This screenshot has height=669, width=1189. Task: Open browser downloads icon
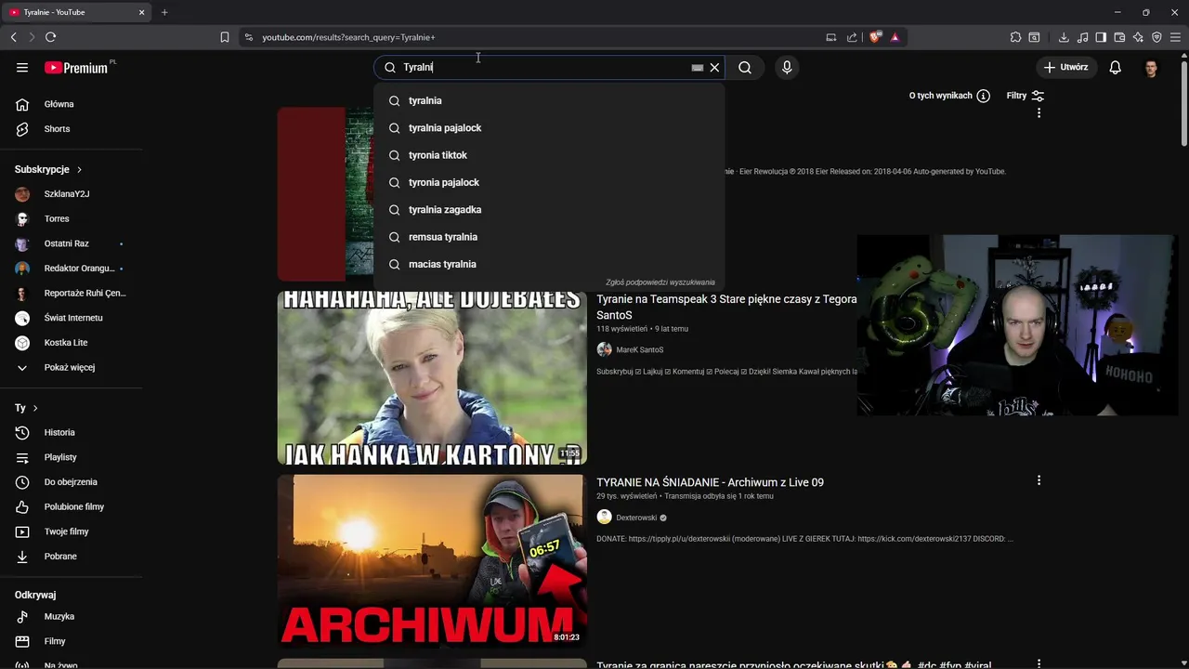1064,37
